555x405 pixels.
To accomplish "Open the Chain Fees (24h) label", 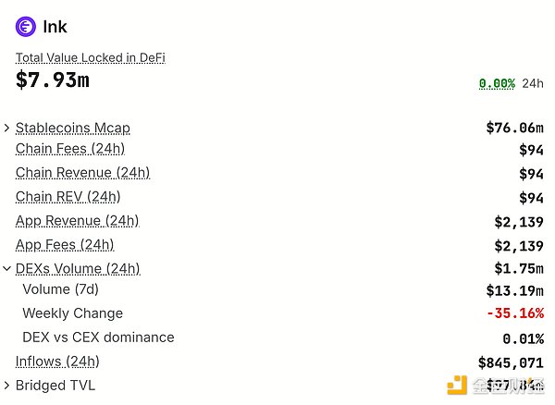I will click(70, 149).
